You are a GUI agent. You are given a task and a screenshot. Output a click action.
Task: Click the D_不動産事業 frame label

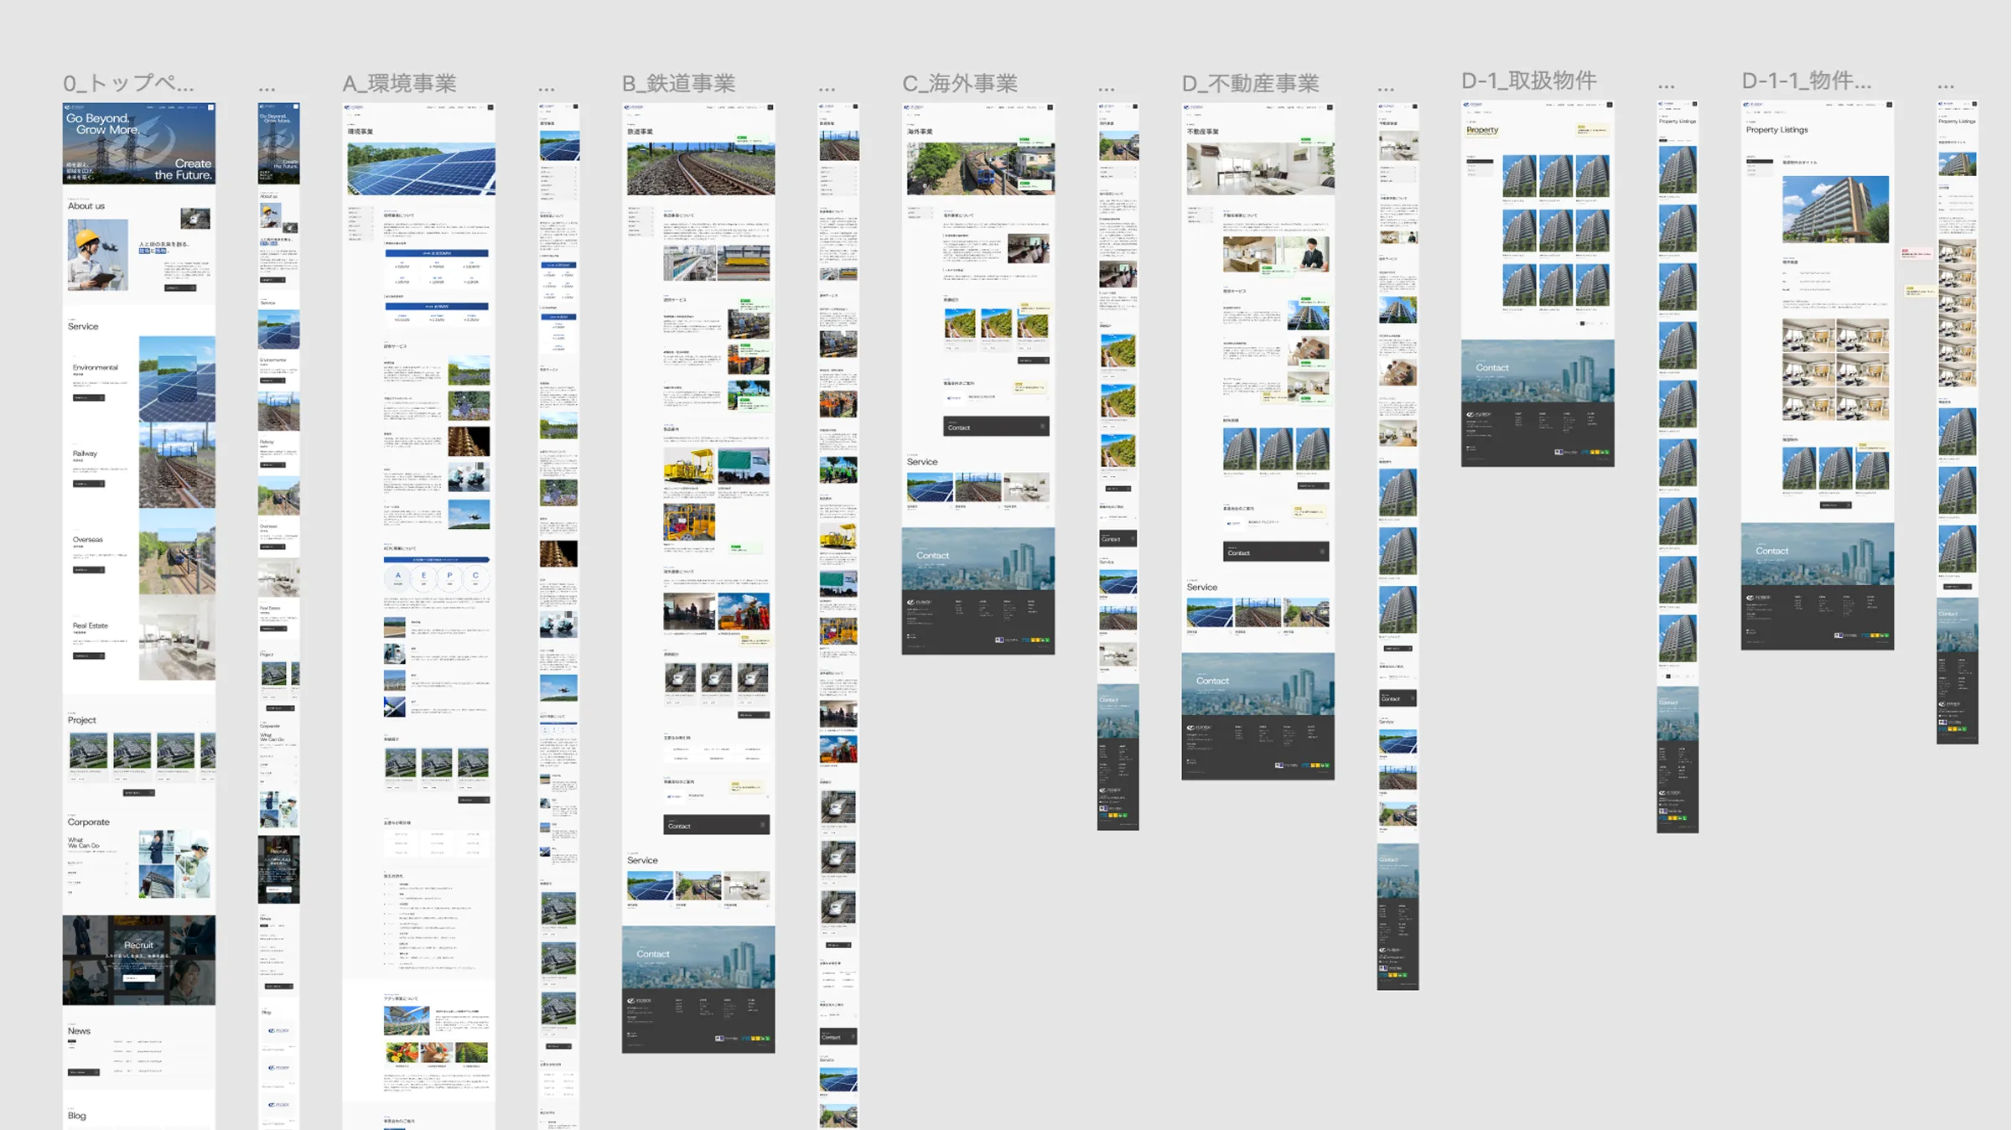coord(1250,83)
